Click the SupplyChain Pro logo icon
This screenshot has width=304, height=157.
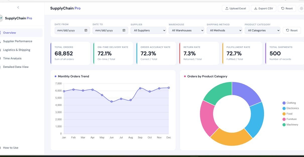1,18
